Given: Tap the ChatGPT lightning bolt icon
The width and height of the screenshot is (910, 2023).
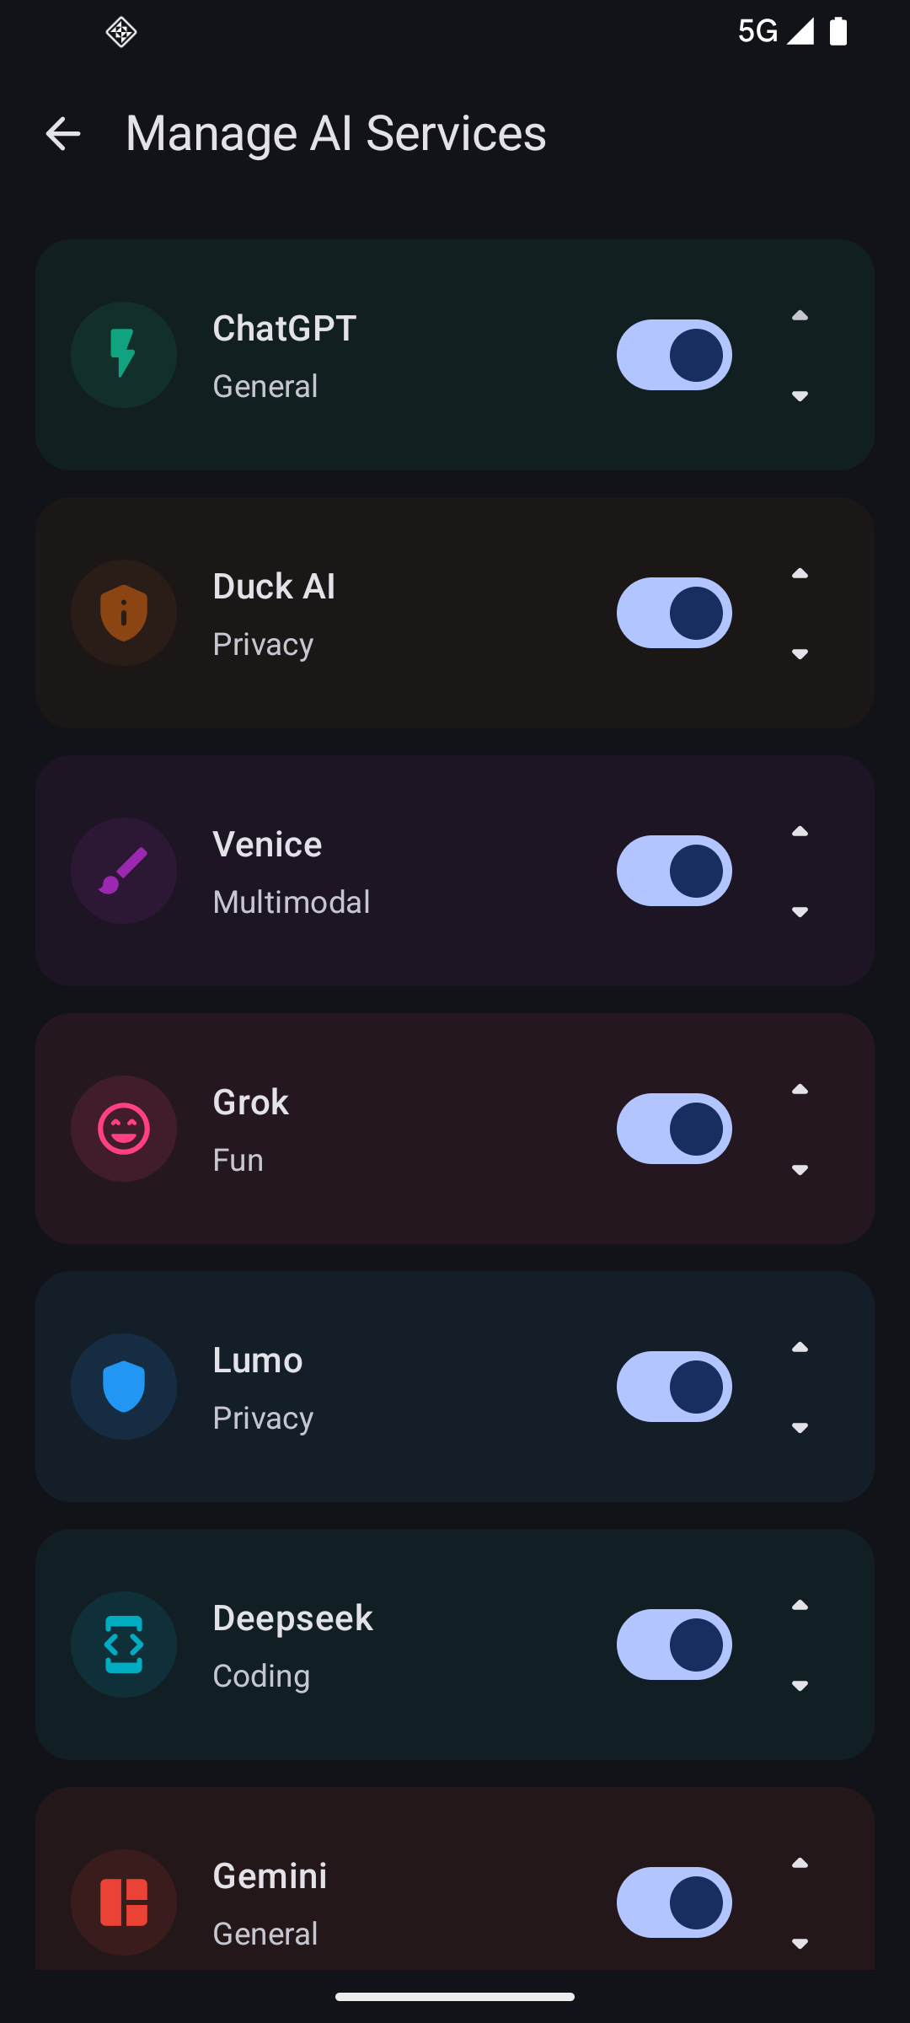Looking at the screenshot, I should click(124, 355).
